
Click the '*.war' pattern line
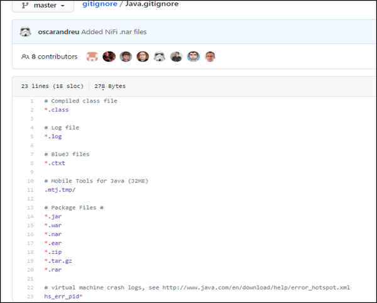tap(53, 226)
